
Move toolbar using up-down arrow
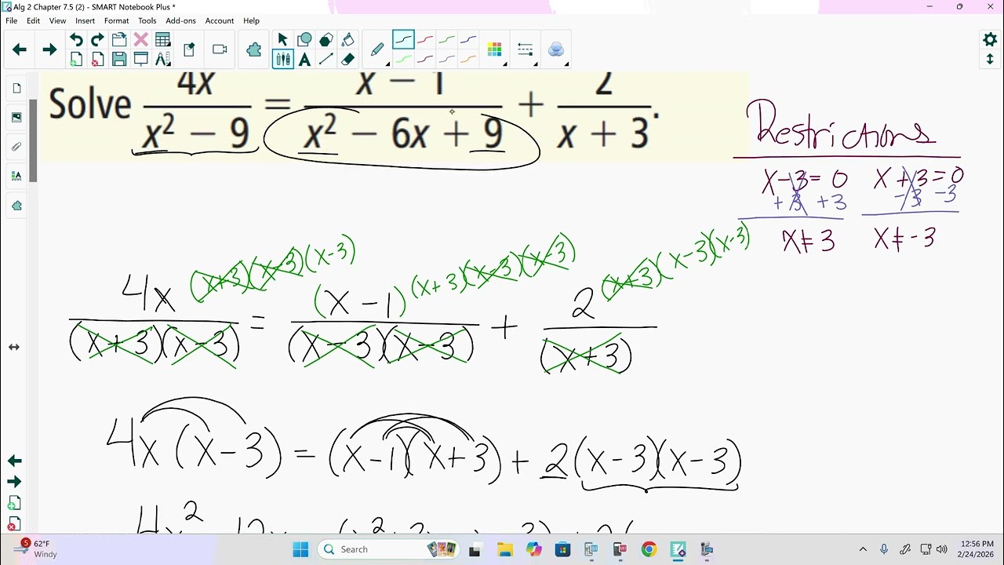click(x=990, y=60)
